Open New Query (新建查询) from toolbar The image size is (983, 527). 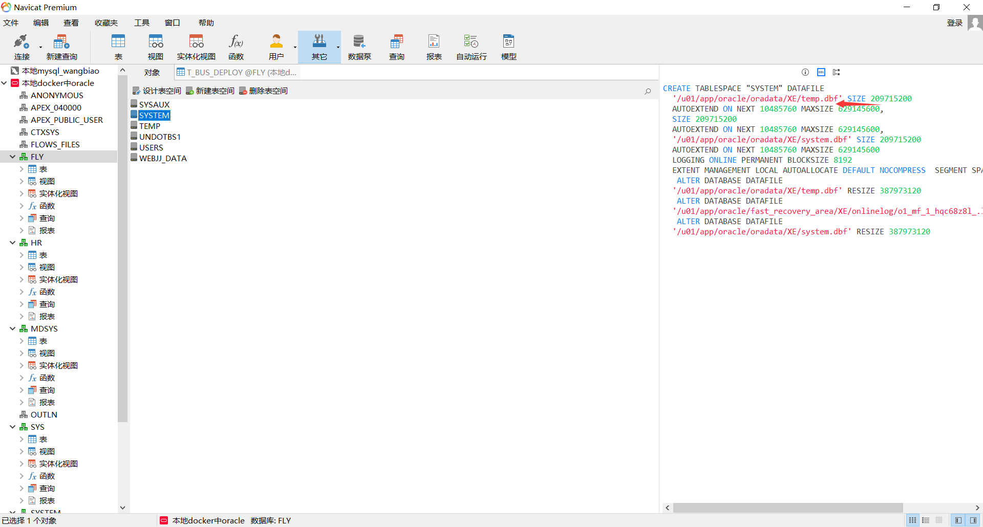pyautogui.click(x=61, y=47)
